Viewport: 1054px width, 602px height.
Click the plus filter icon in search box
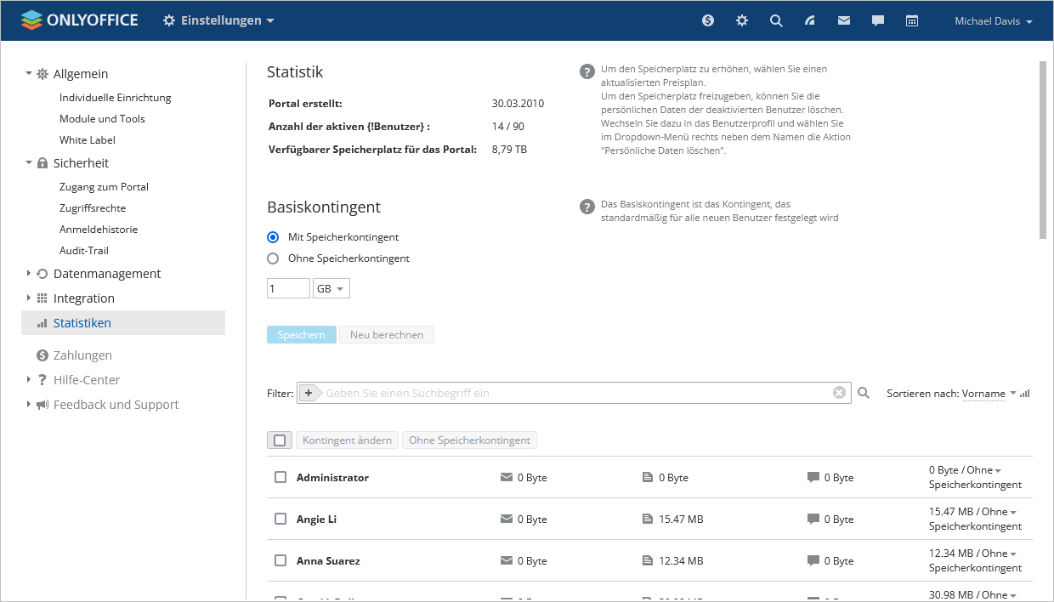coord(309,393)
